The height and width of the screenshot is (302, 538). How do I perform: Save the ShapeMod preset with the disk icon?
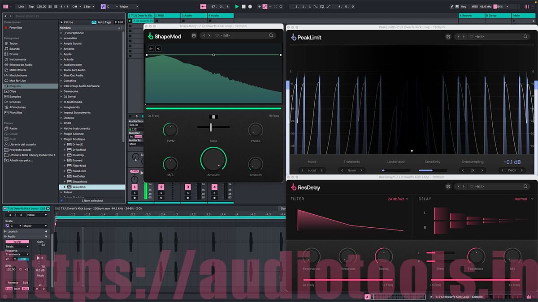(194, 36)
